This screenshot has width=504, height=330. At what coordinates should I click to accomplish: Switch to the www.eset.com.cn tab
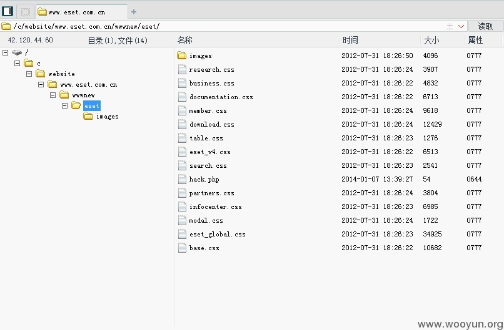tap(82, 12)
